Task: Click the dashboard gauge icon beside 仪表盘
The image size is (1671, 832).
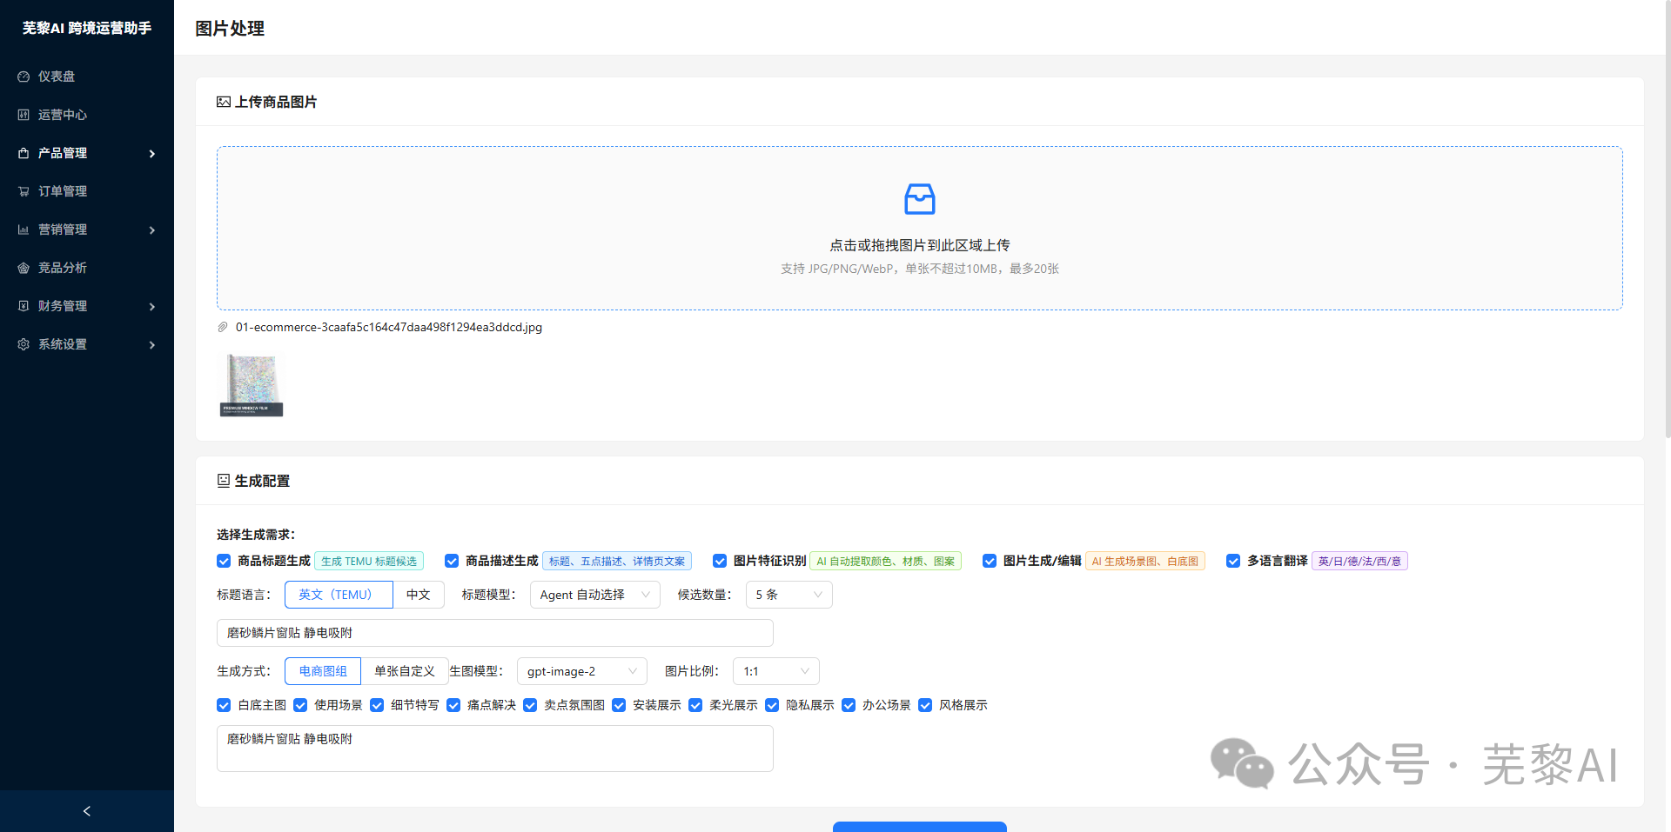Action: tap(23, 77)
